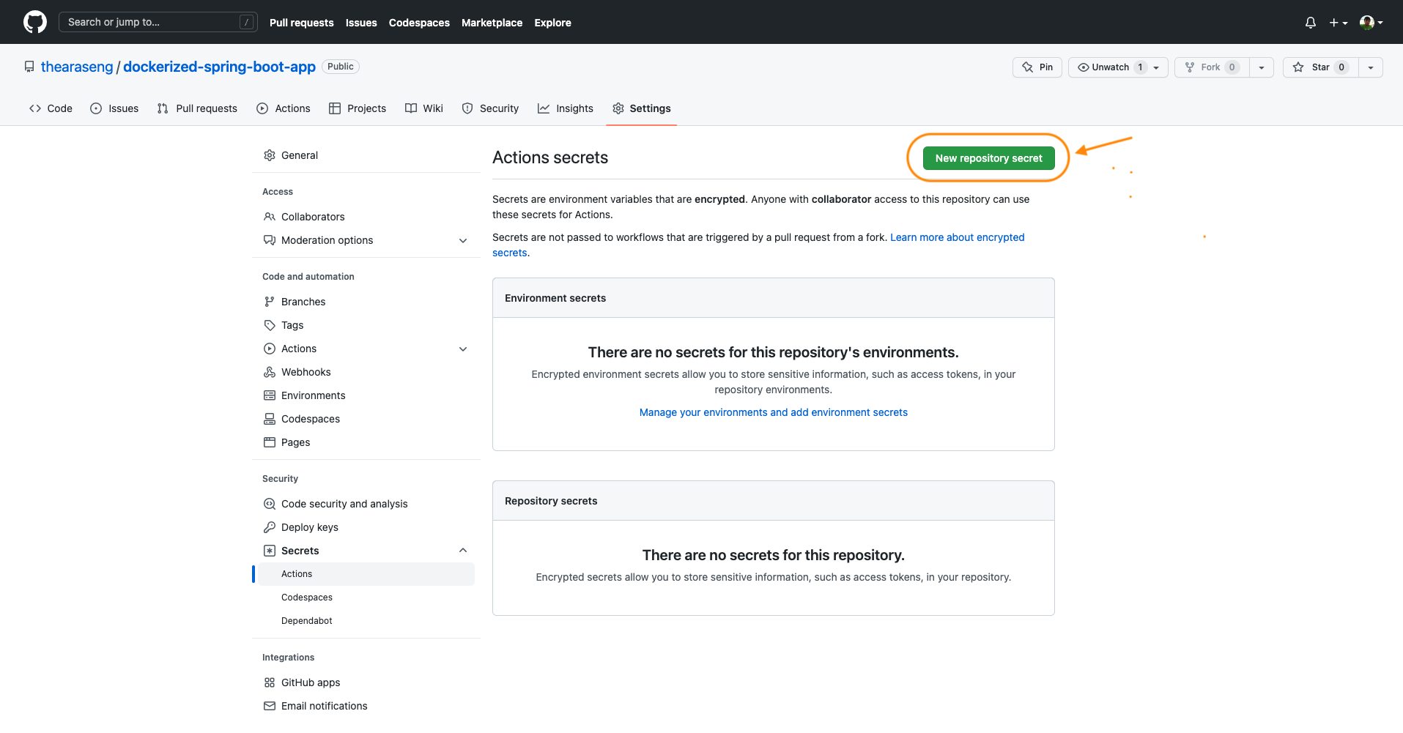Open the dockerized-spring-boot-app repository link
This screenshot has width=1403, height=733.
coord(219,67)
